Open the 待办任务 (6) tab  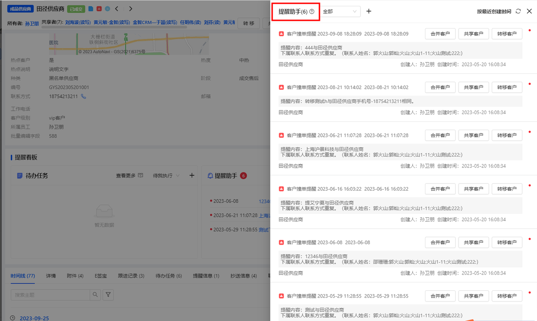169,276
